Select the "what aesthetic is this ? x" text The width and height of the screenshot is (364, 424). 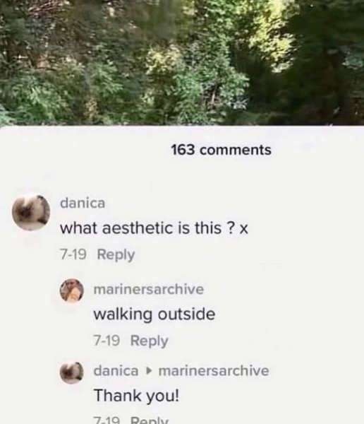154,228
